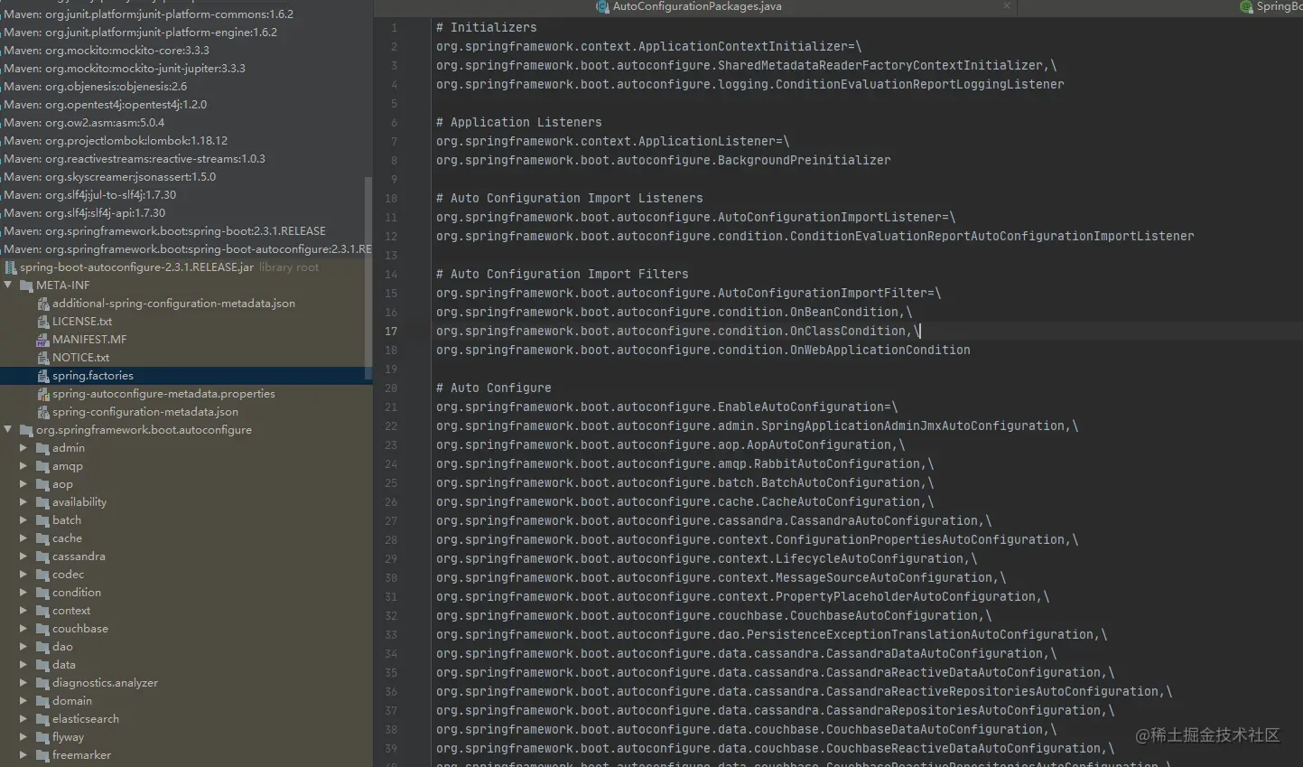Screen dimensions: 1303x767
Task: Select Maven: org.projectlombok:lombok:1.18.12 library
Action: [116, 141]
